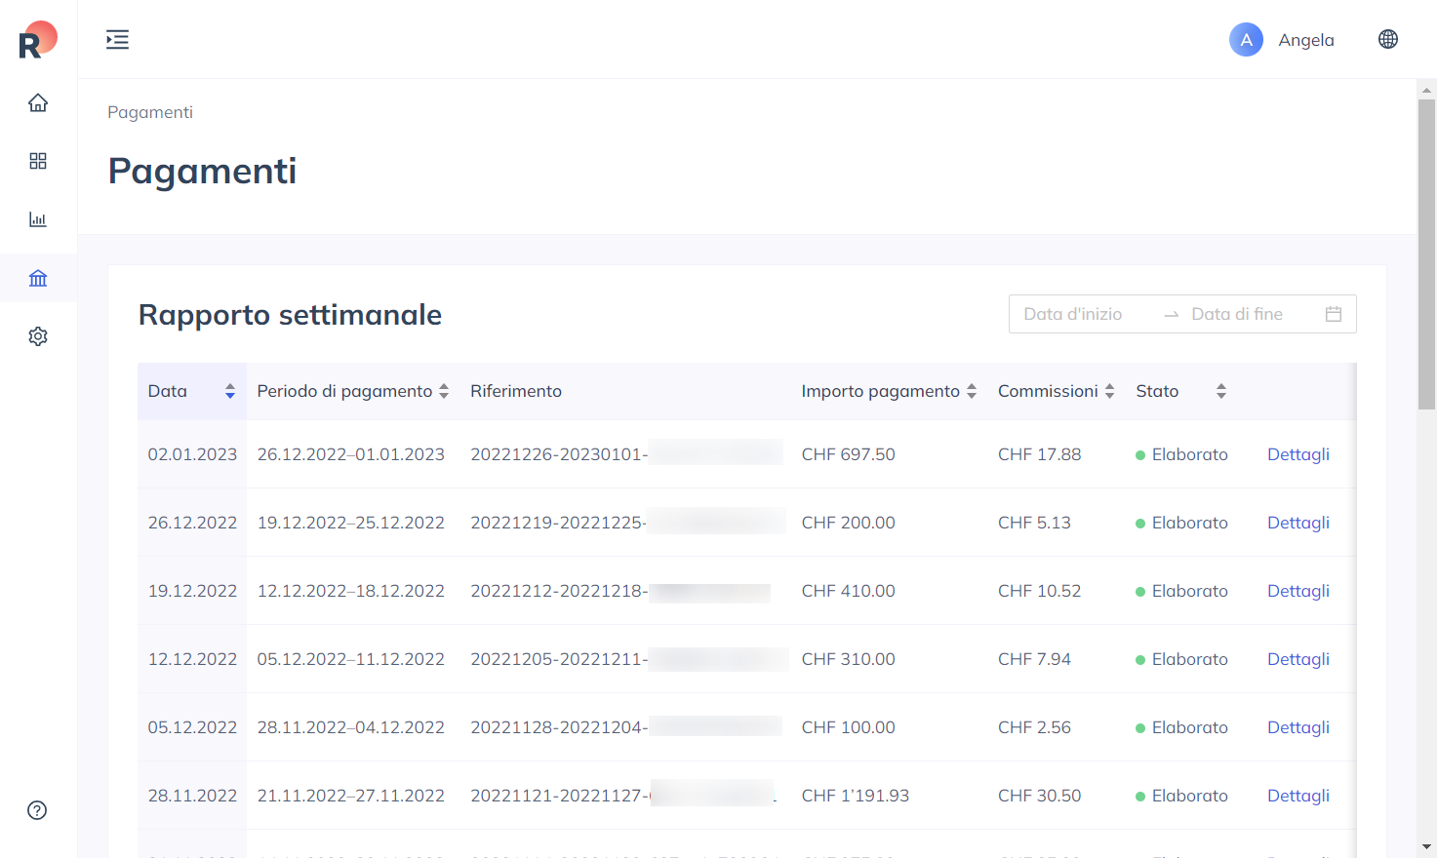The height and width of the screenshot is (858, 1437).
Task: Select date cell 02.01.2023
Action: click(192, 454)
